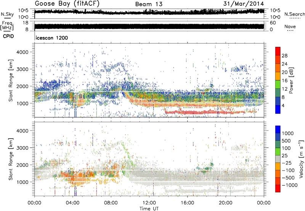Click the "500" tick on Velocity colorbar
305x211 pixels.
point(286,141)
